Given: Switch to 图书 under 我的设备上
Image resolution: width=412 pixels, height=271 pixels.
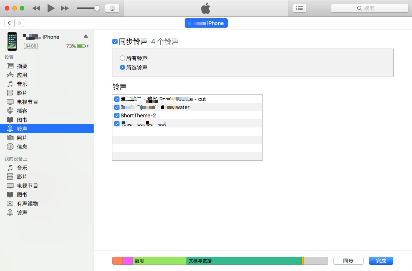Looking at the screenshot, I should coord(21,194).
